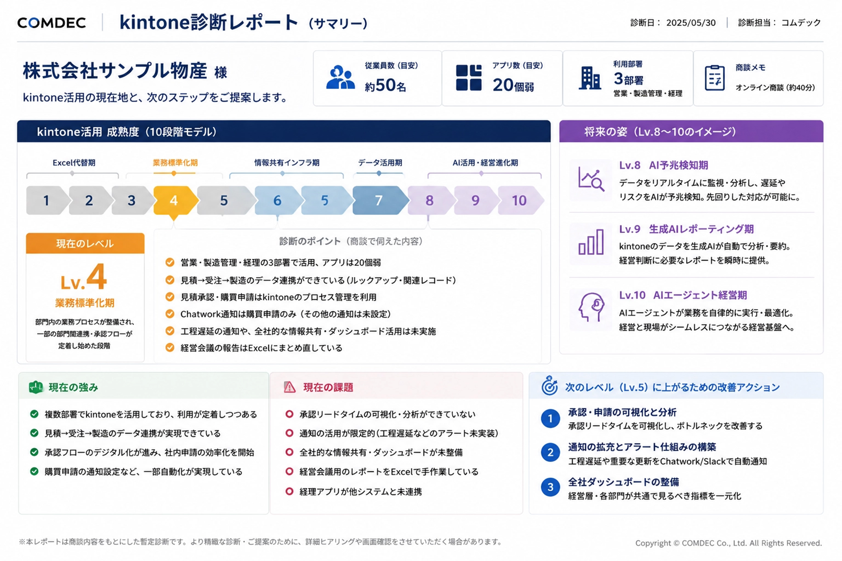Click the 通知の拡充とアラート仕組みの構築 heading
The height and width of the screenshot is (561, 842).
642,447
